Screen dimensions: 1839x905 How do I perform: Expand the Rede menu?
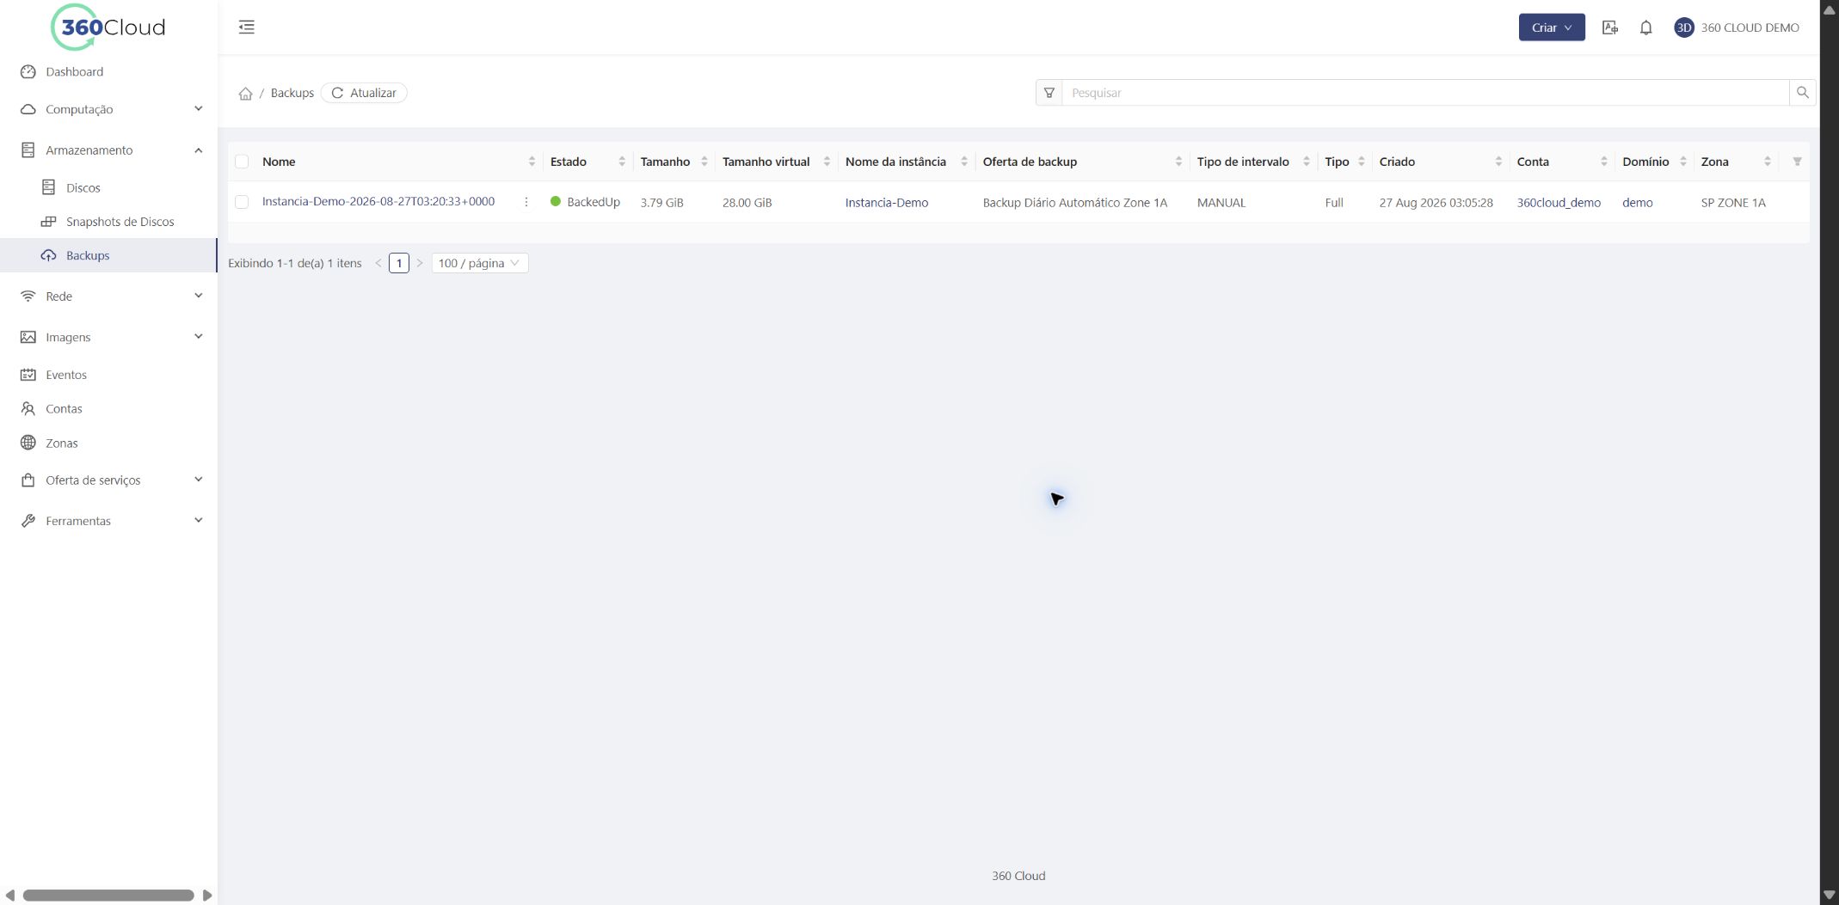coord(108,297)
